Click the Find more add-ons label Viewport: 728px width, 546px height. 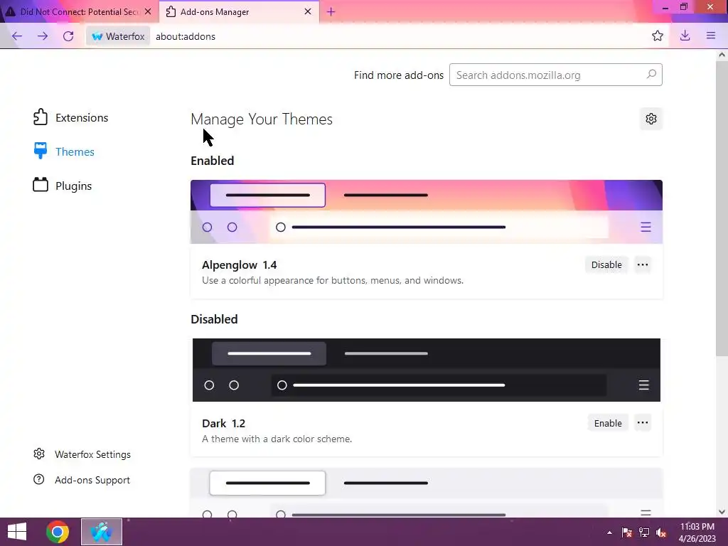399,75
